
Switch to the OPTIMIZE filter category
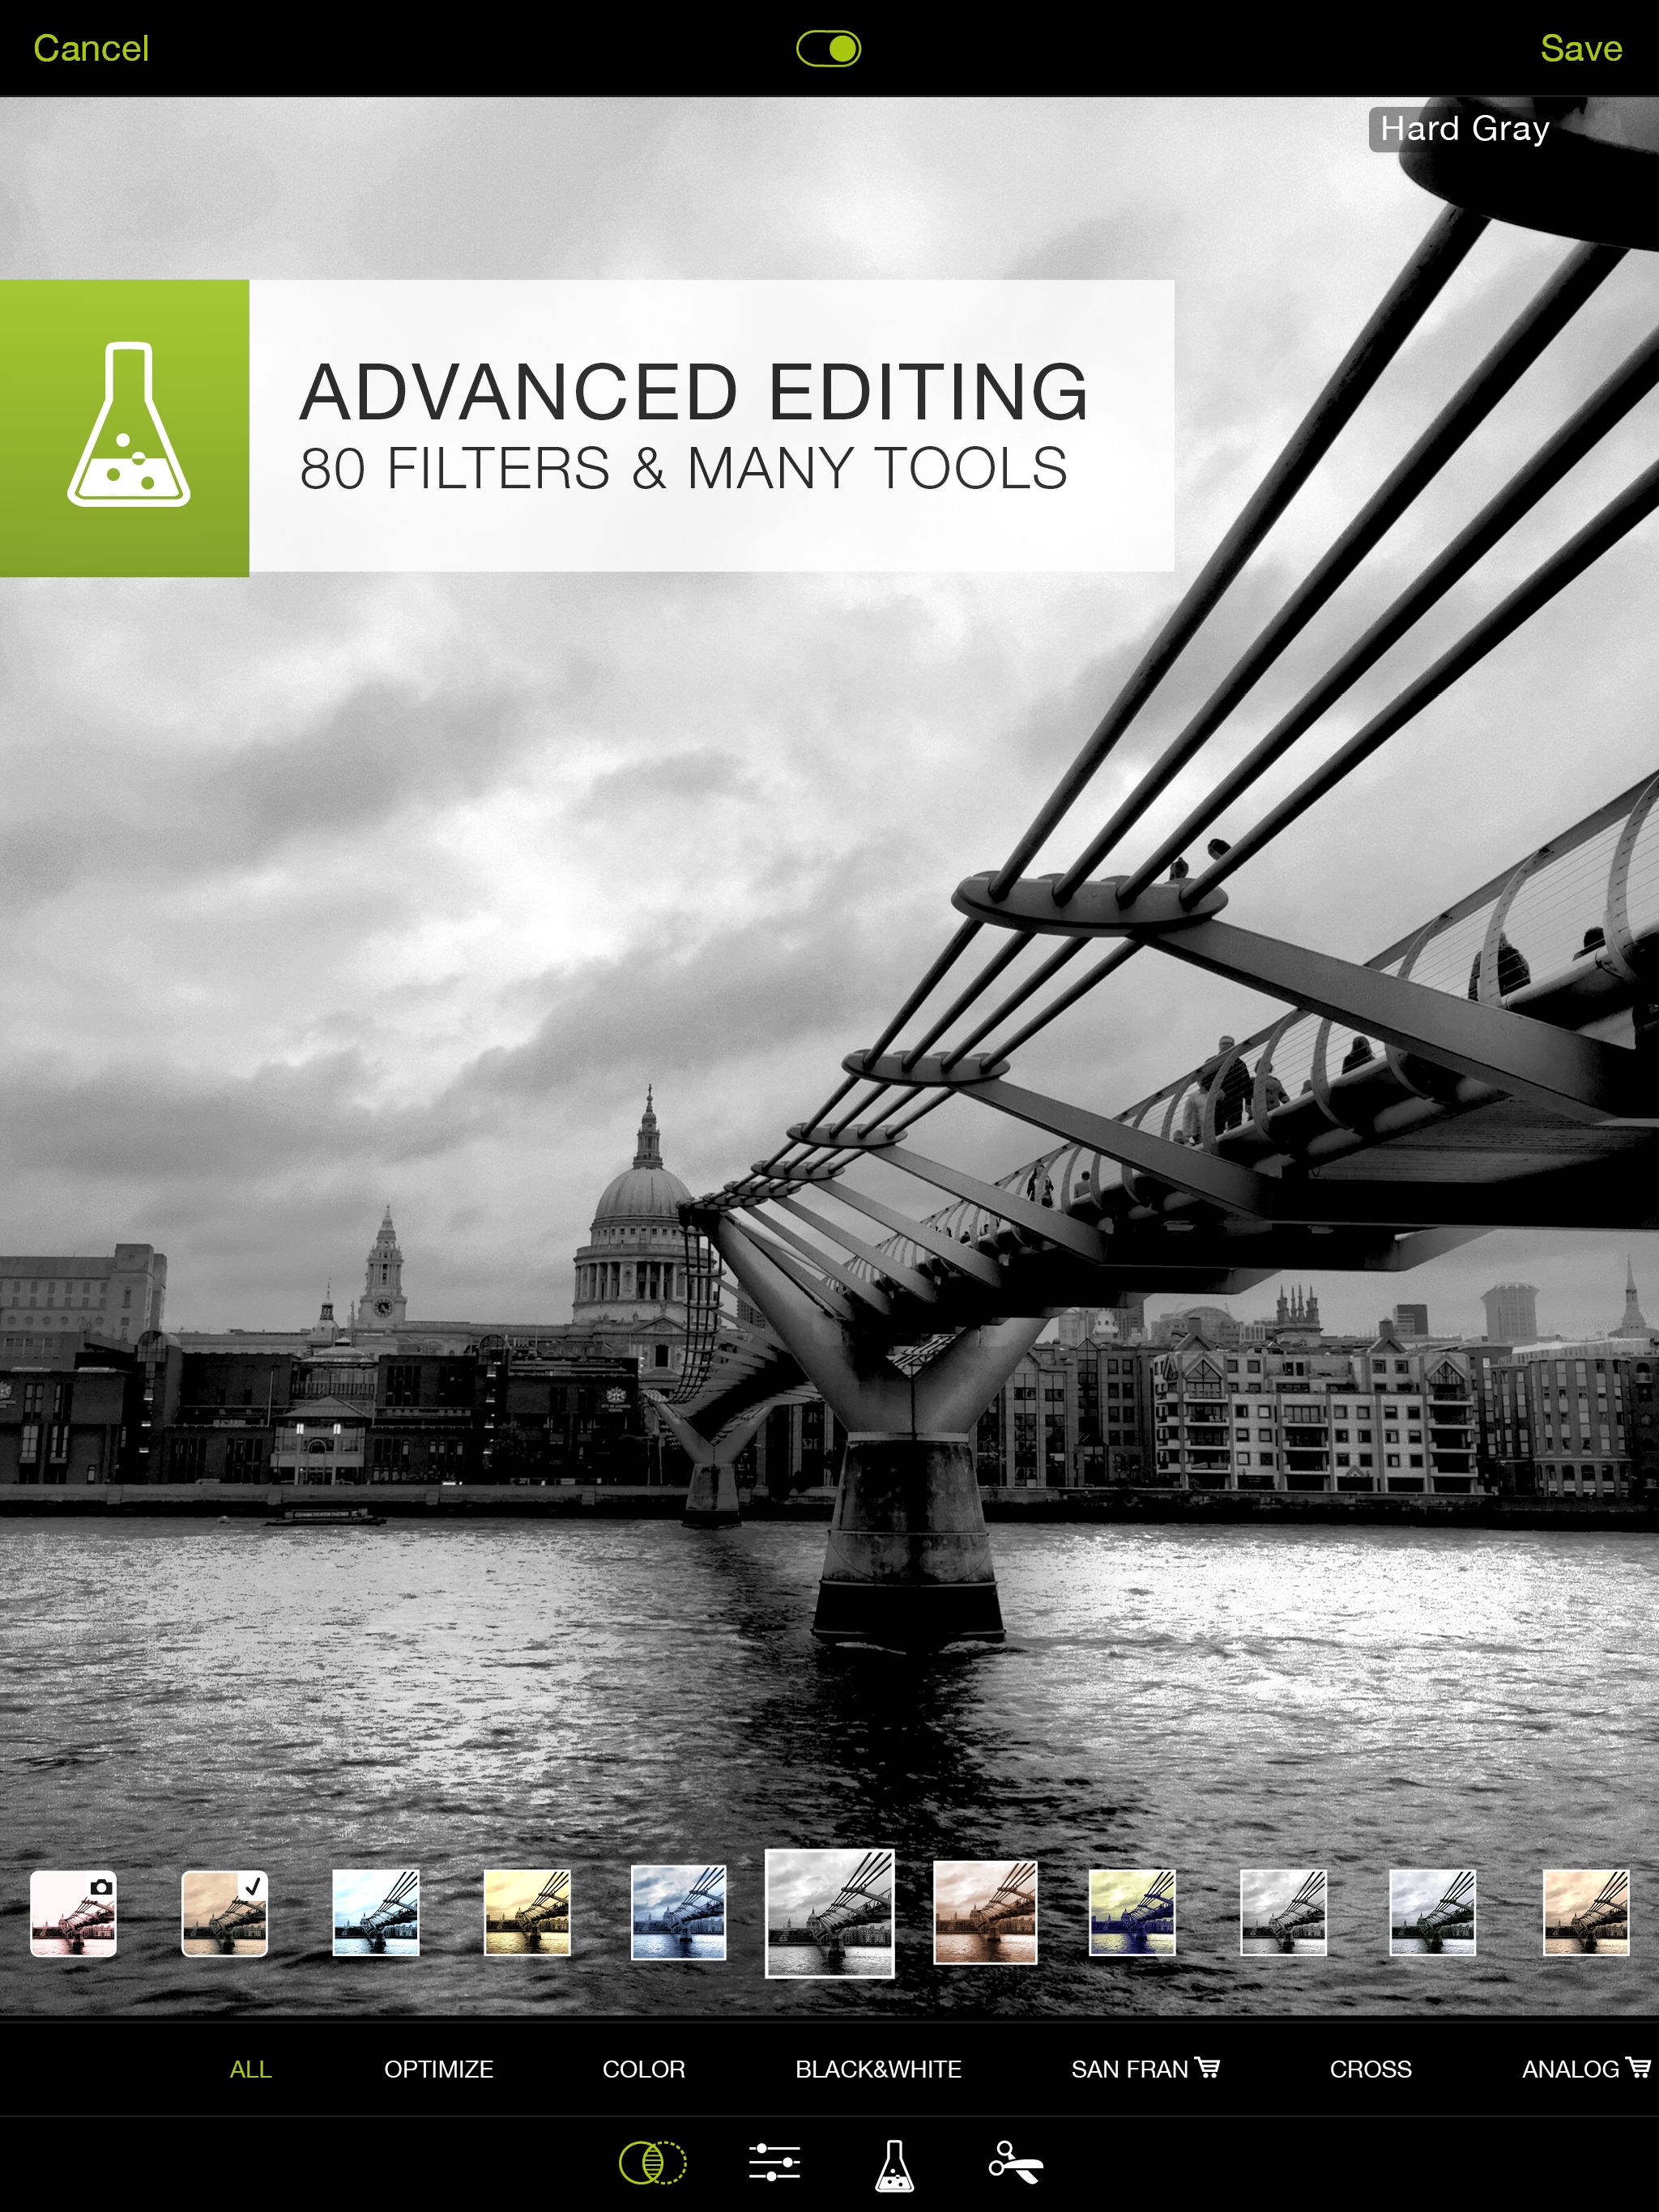coord(438,2069)
